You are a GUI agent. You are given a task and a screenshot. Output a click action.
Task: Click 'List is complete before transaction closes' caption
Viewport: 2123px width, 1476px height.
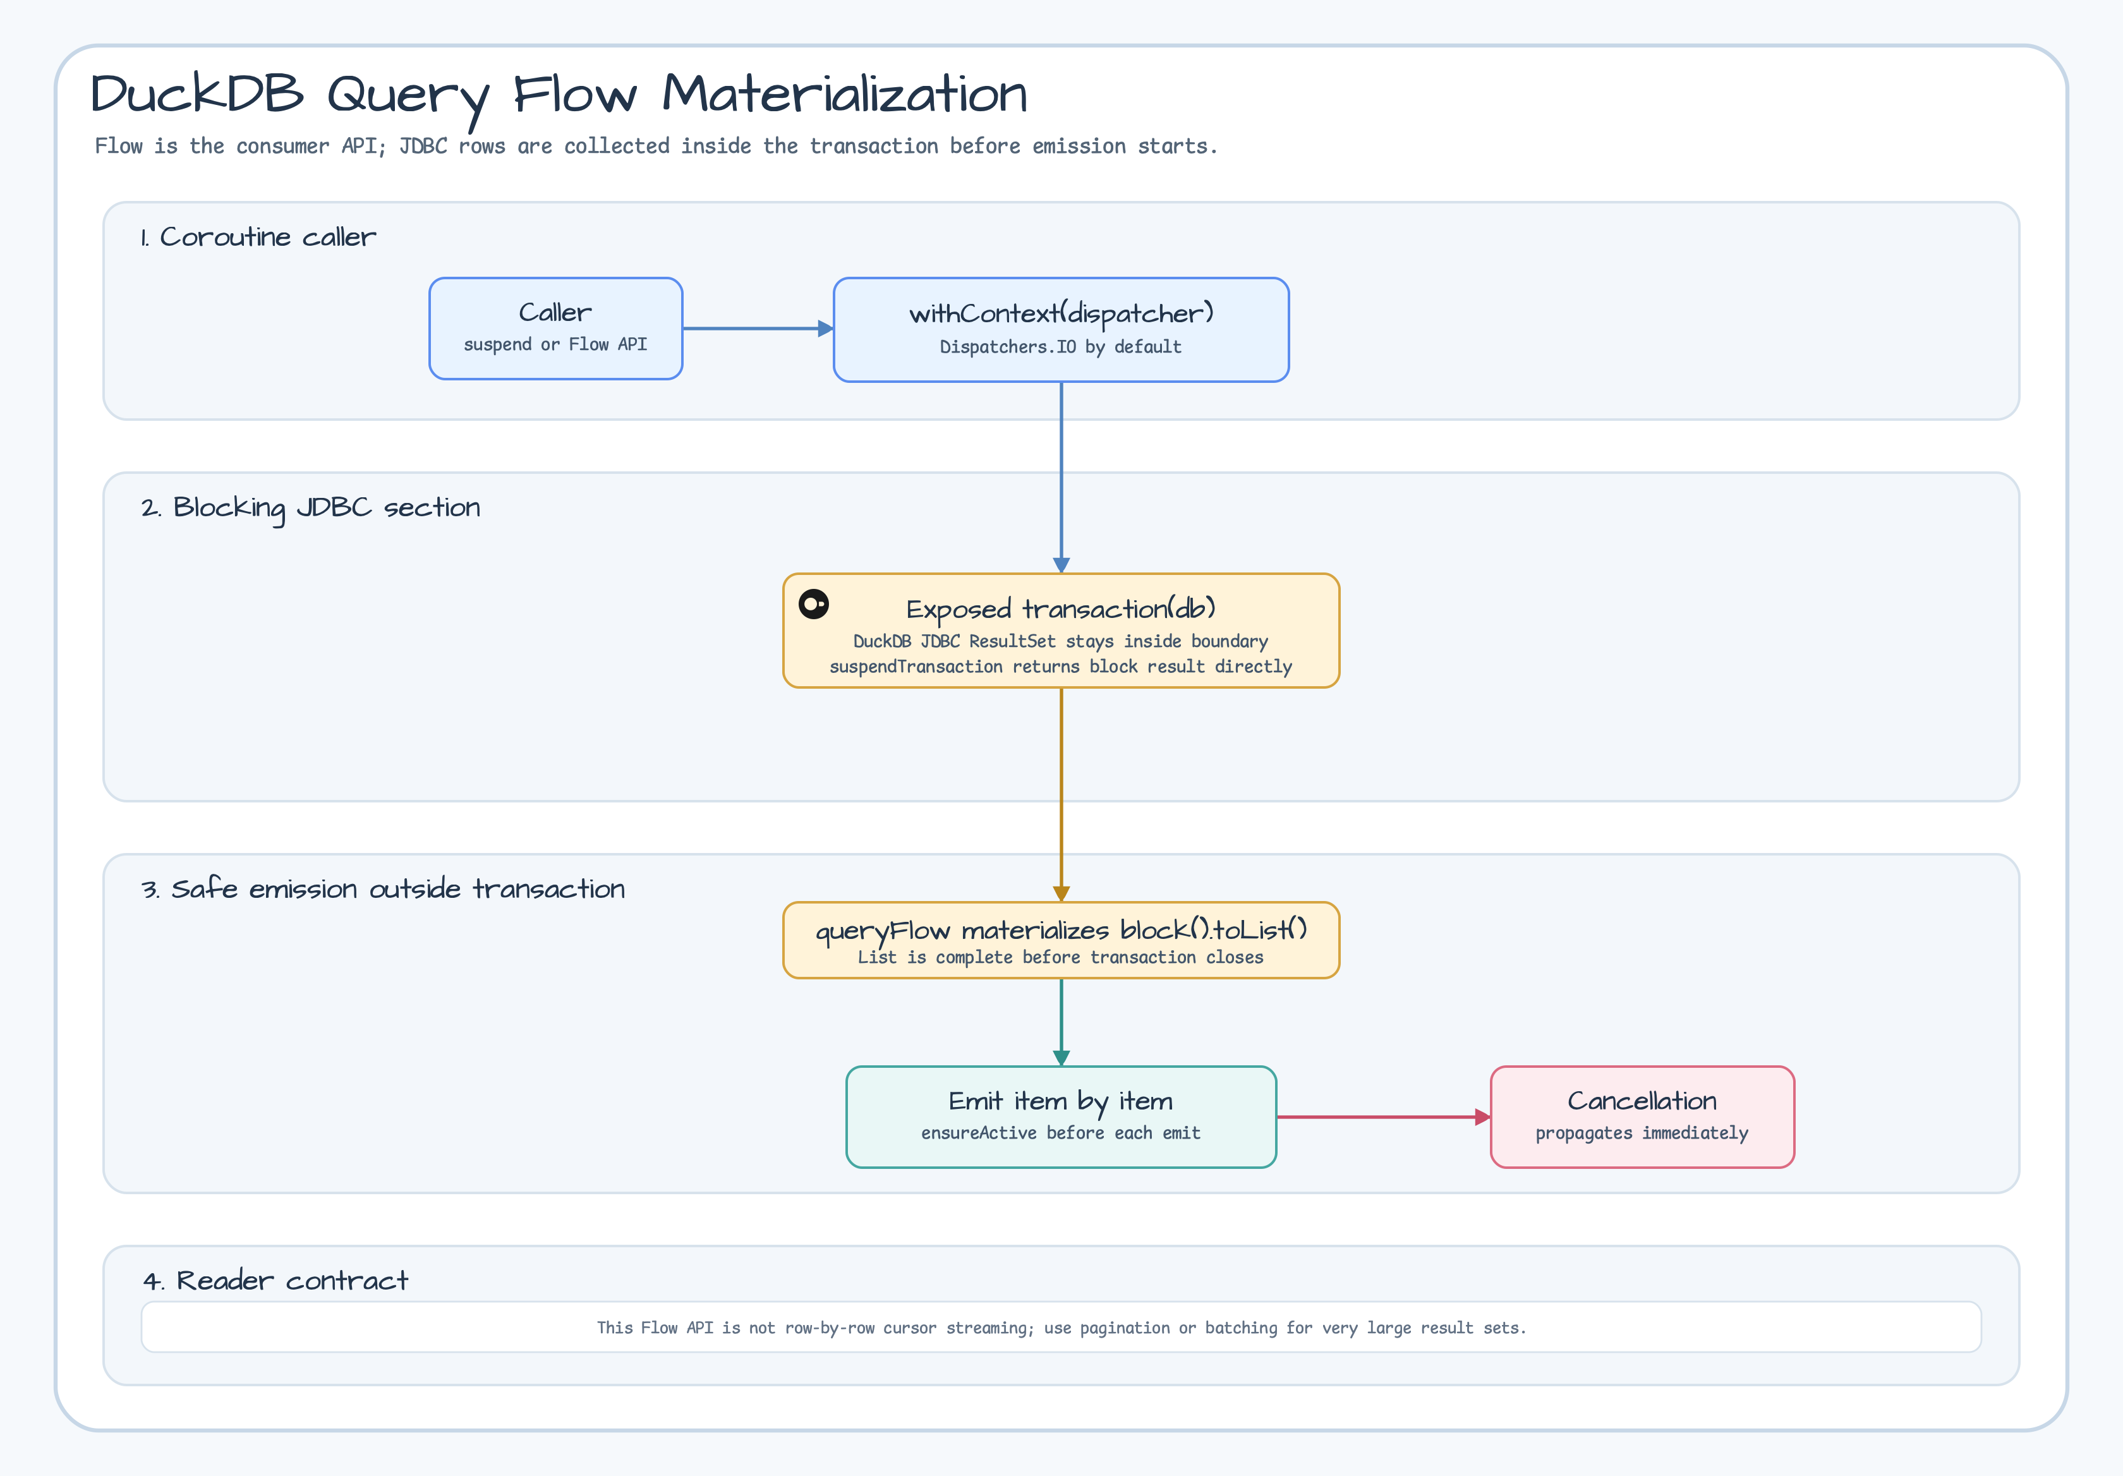[x=1061, y=957]
